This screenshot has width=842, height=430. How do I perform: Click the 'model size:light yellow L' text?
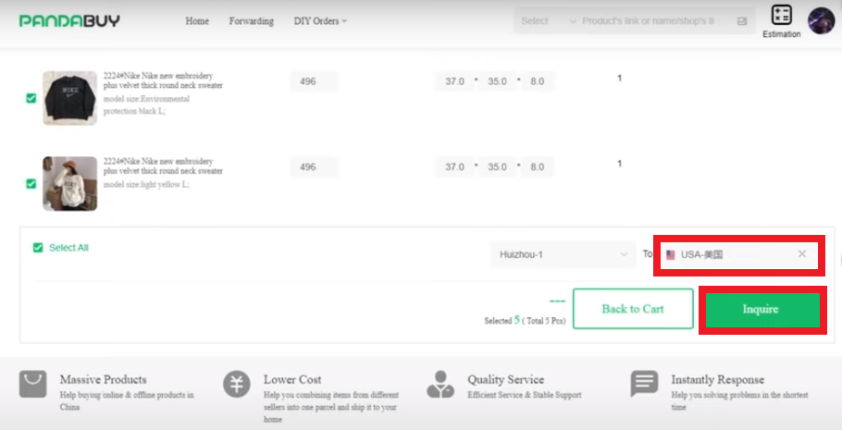pos(146,184)
